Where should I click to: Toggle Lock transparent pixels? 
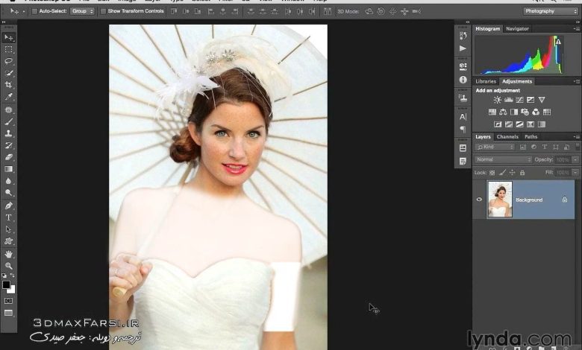tap(492, 173)
